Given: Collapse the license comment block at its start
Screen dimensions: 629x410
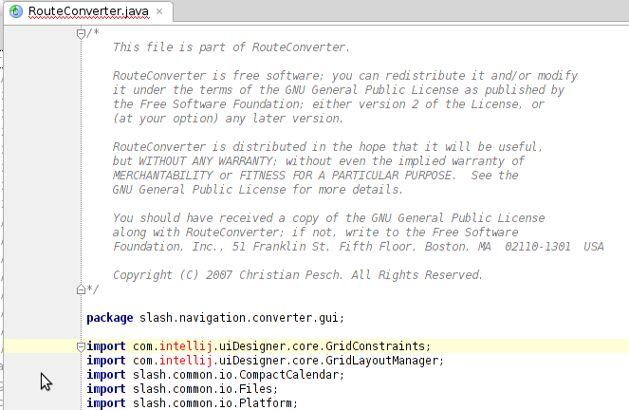Looking at the screenshot, I should point(81,33).
